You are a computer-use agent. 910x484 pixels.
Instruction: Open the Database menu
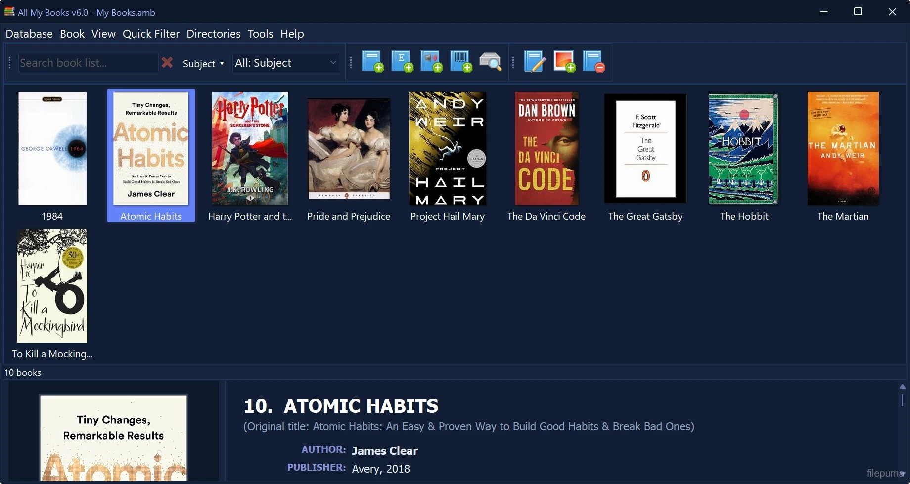29,34
